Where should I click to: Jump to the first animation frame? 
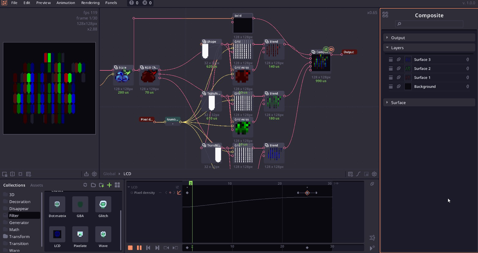[x=148, y=248]
